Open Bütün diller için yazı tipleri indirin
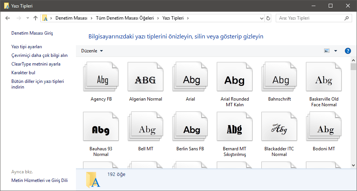The height and width of the screenshot is (191, 357). pyautogui.click(x=37, y=84)
